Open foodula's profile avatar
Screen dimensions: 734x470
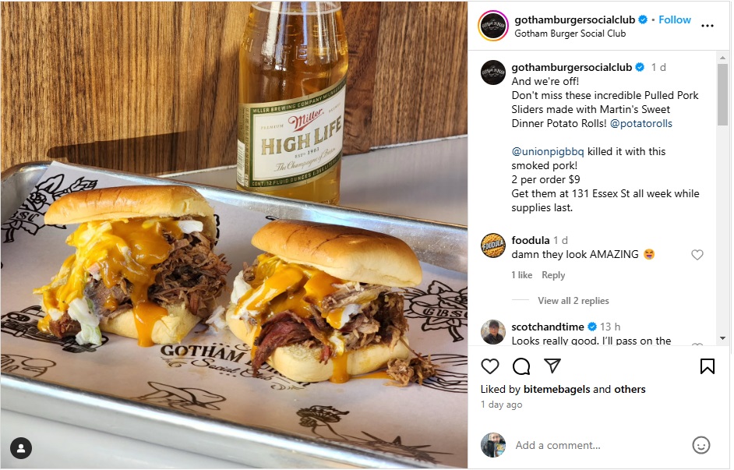point(493,246)
